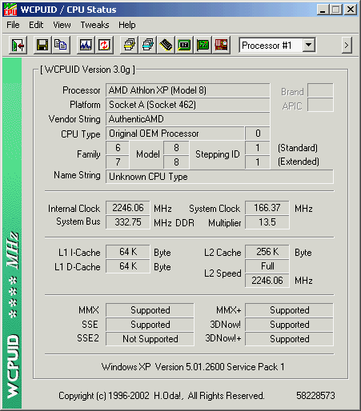Viewport: 361px width, 411px height.
Task: Click the black chip toolbar icon
Action: coord(166,46)
